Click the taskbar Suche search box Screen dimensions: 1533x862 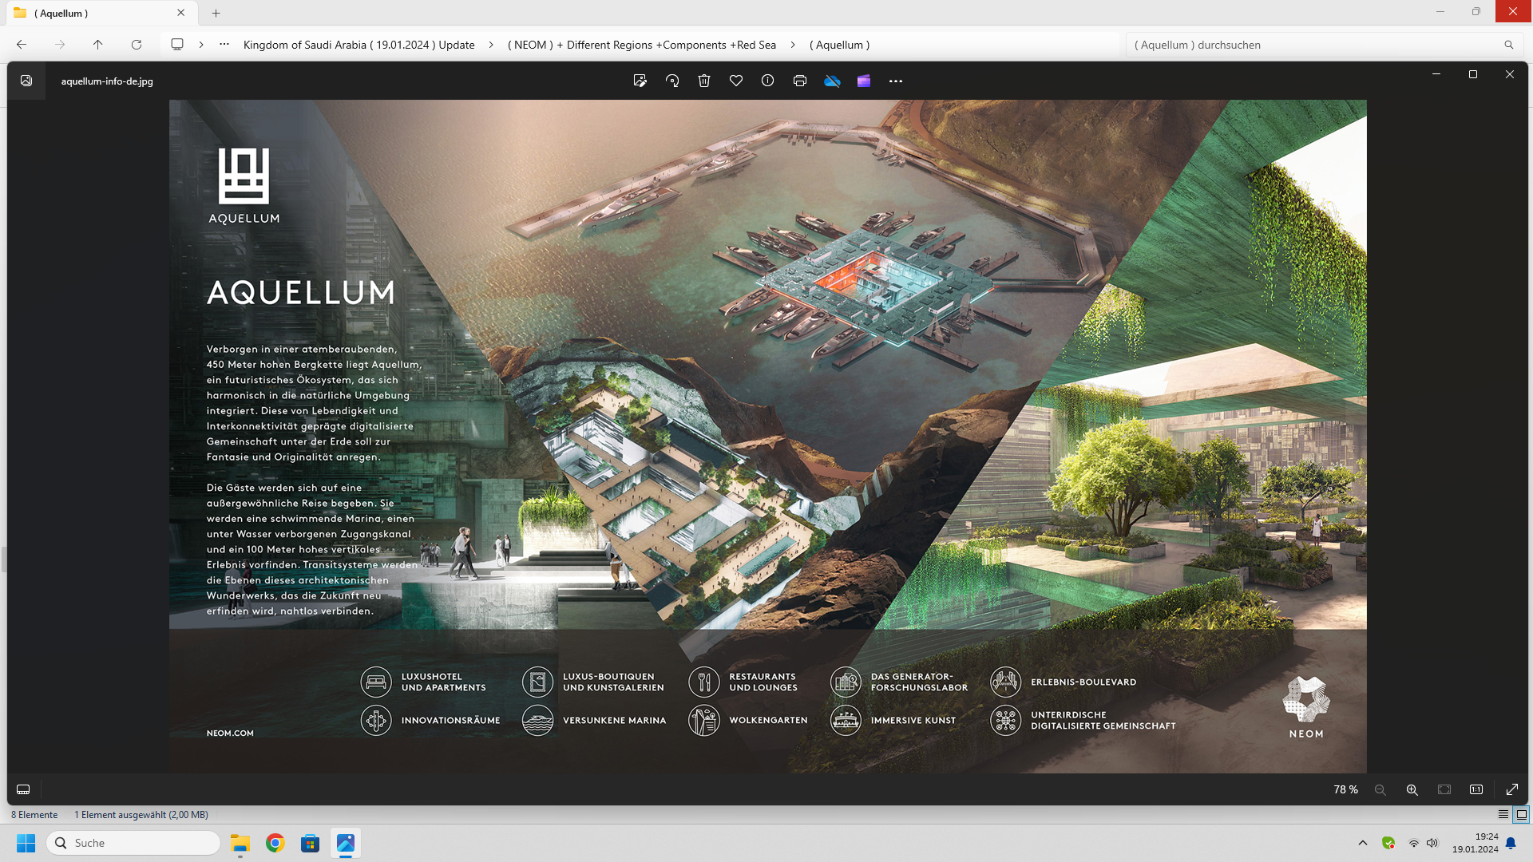133,843
